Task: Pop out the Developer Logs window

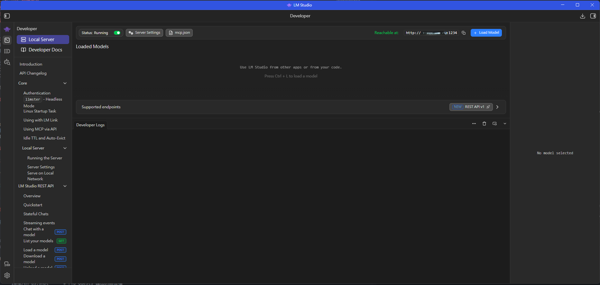Action: coord(494,124)
